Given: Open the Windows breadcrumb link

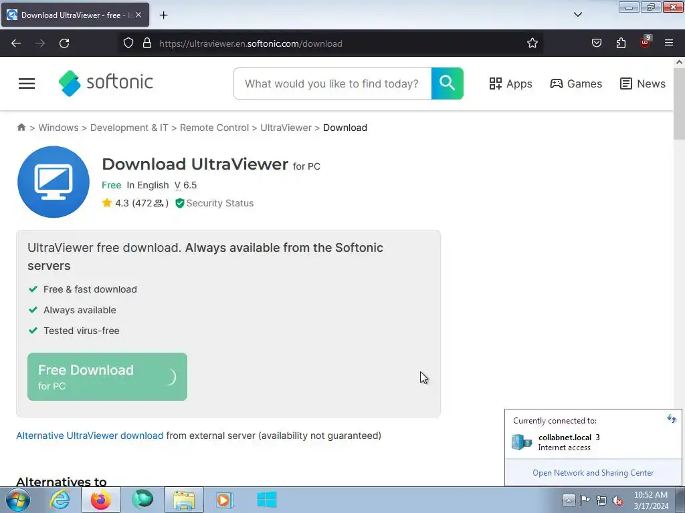Looking at the screenshot, I should point(59,128).
